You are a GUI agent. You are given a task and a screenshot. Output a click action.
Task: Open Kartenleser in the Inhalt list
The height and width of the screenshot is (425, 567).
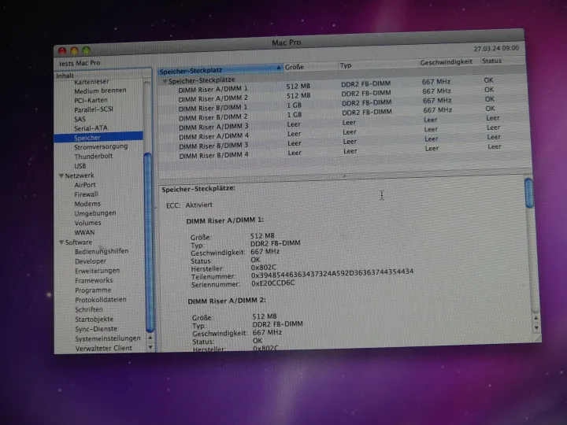[91, 83]
